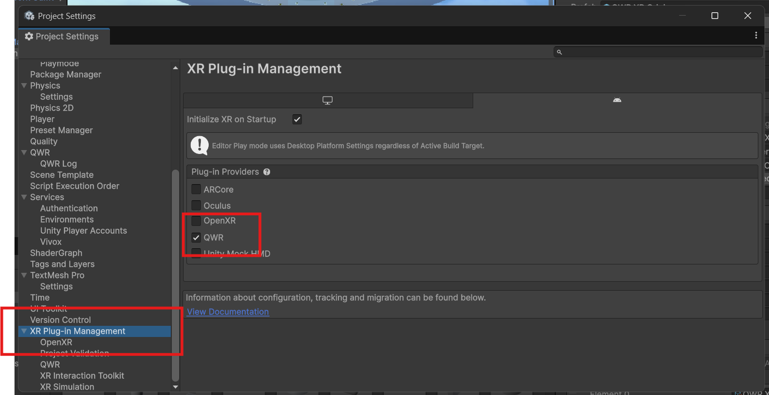Select QWR Log entry

point(59,163)
